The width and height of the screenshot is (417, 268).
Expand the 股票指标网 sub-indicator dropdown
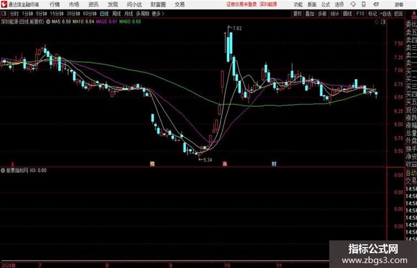[3, 171]
